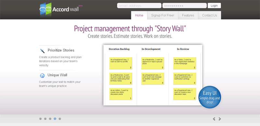
Task: Click the Unique Wall globe icon
Action: click(42, 76)
